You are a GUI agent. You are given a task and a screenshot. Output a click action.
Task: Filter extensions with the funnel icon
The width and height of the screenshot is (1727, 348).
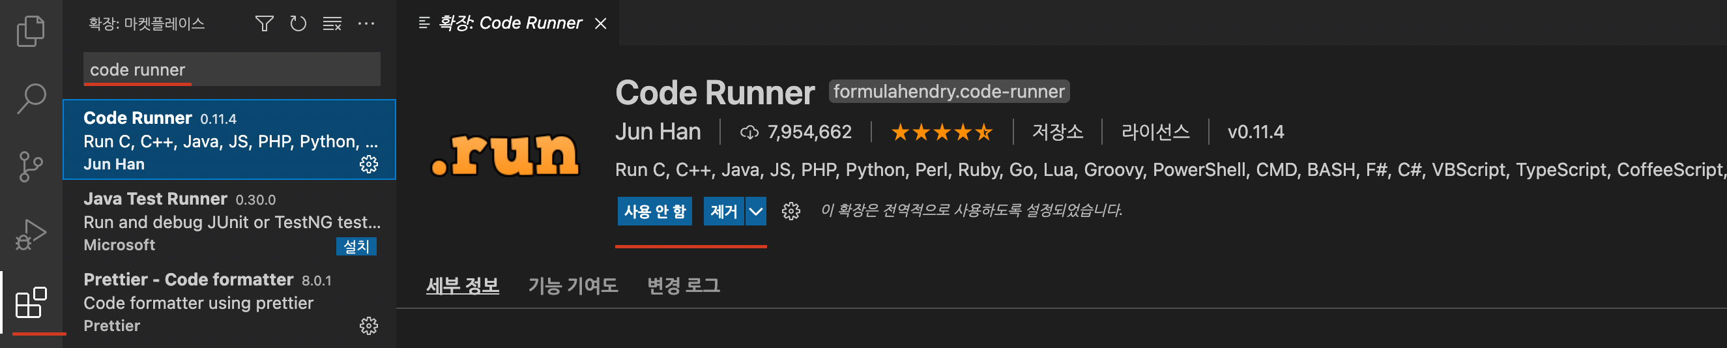(264, 24)
